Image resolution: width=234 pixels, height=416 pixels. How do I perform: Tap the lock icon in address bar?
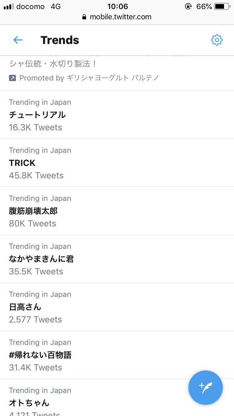[84, 17]
